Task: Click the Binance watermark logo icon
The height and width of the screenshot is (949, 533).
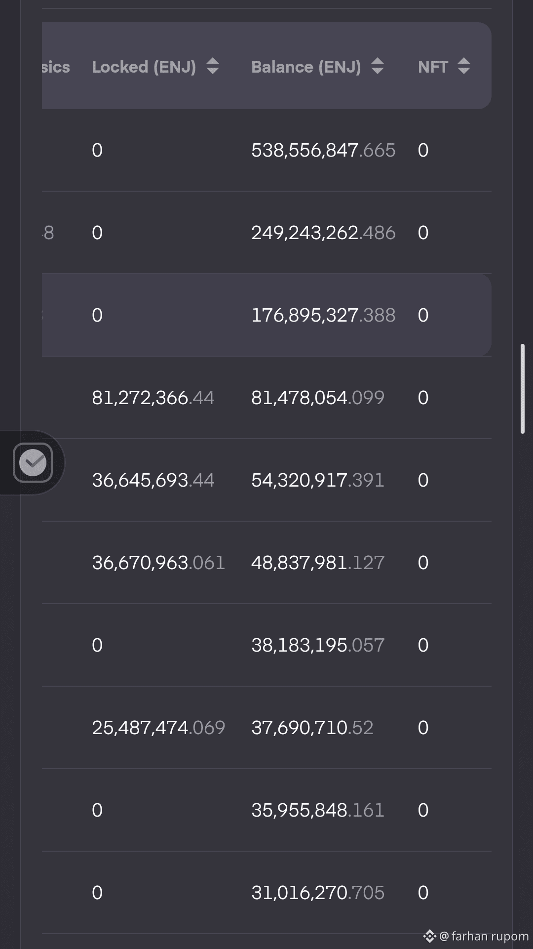Action: 429,936
